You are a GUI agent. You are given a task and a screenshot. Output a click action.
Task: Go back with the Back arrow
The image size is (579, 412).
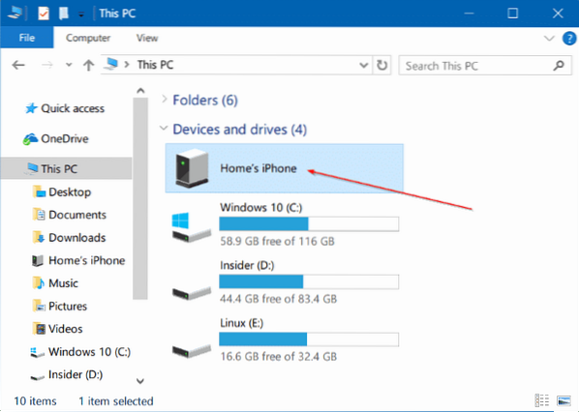[x=18, y=66]
